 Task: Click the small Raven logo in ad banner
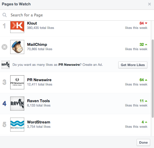(x=5, y=65)
